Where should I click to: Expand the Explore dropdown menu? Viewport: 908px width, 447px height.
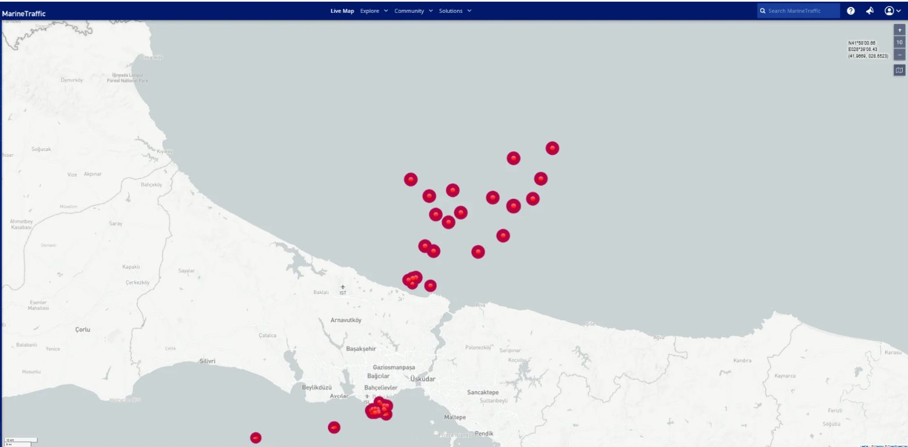(x=373, y=11)
